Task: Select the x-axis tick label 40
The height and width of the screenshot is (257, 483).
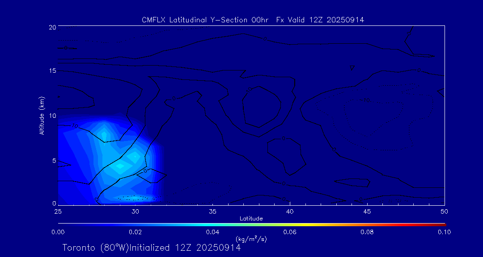Action: coord(290,211)
